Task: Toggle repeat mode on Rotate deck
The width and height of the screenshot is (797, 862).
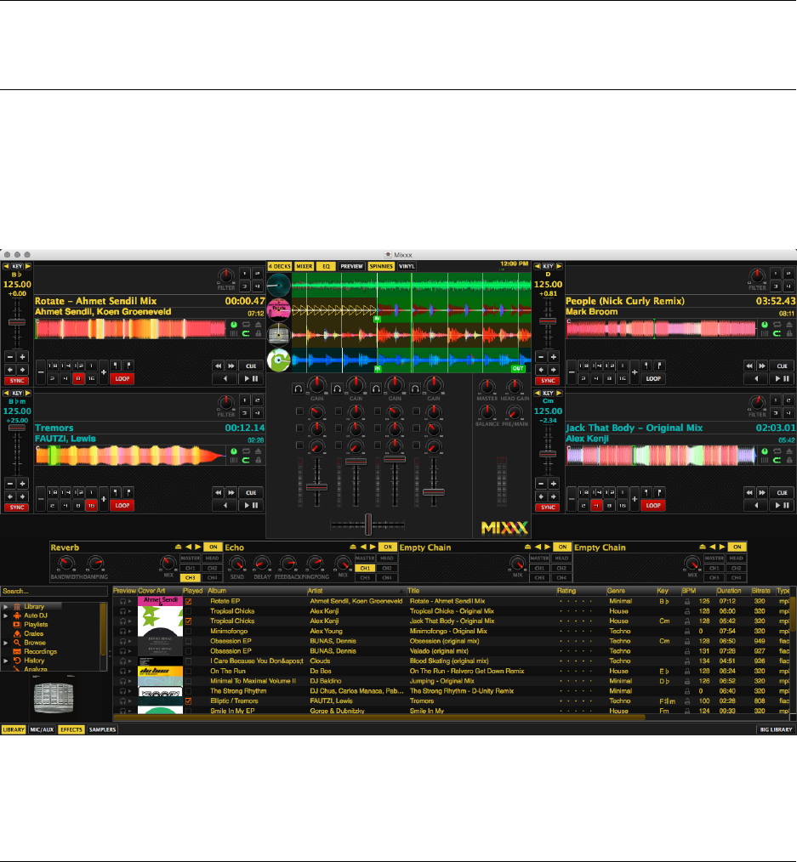Action: [x=246, y=325]
